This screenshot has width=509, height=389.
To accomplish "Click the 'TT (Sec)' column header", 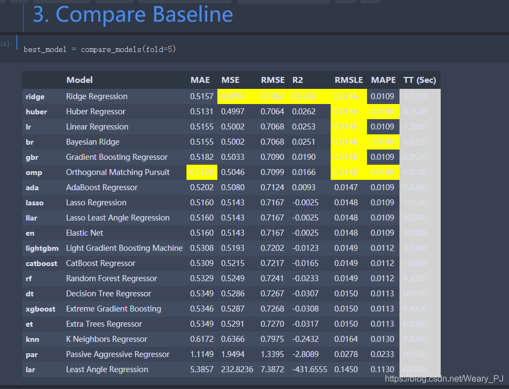I will [x=420, y=80].
